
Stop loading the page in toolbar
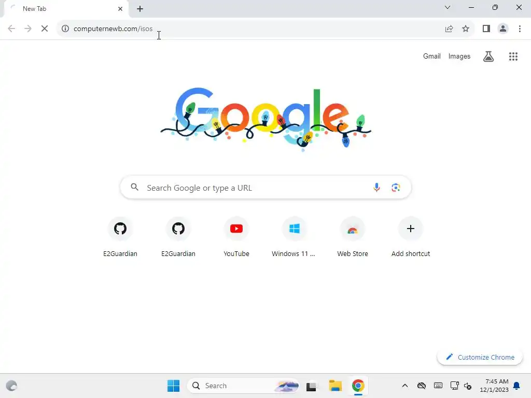[x=45, y=29]
